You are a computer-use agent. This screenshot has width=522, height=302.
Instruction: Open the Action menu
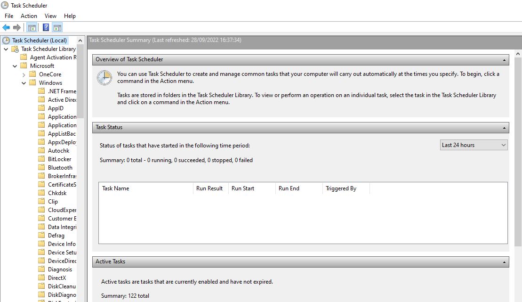point(29,16)
